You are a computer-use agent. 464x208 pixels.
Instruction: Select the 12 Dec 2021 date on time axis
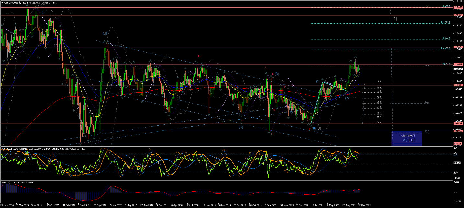pos(365,205)
